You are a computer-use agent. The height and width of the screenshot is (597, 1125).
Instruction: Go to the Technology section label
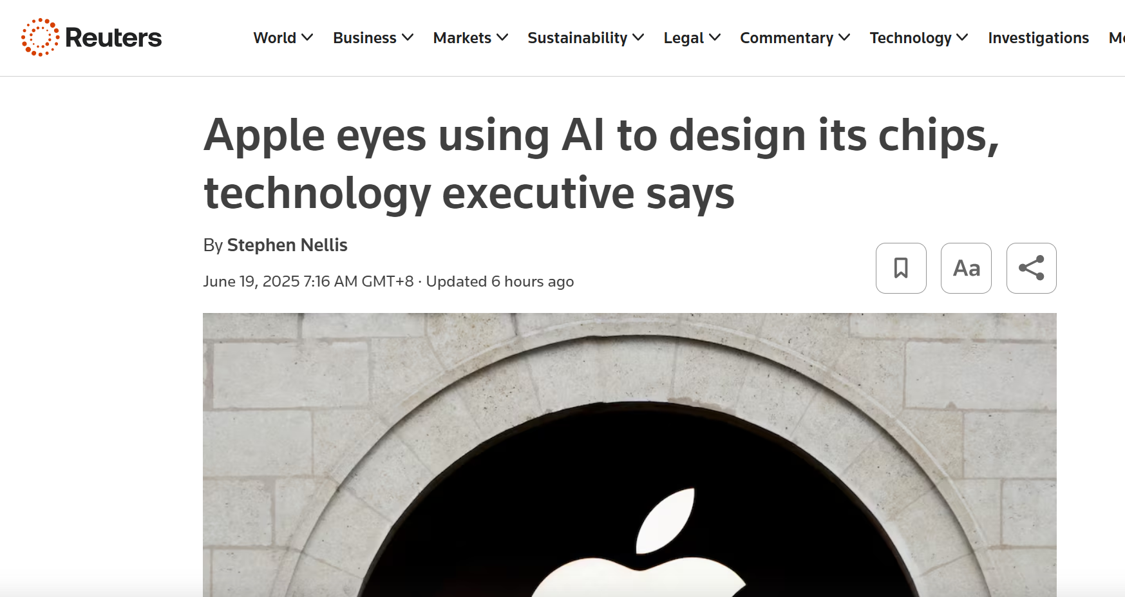pos(910,38)
